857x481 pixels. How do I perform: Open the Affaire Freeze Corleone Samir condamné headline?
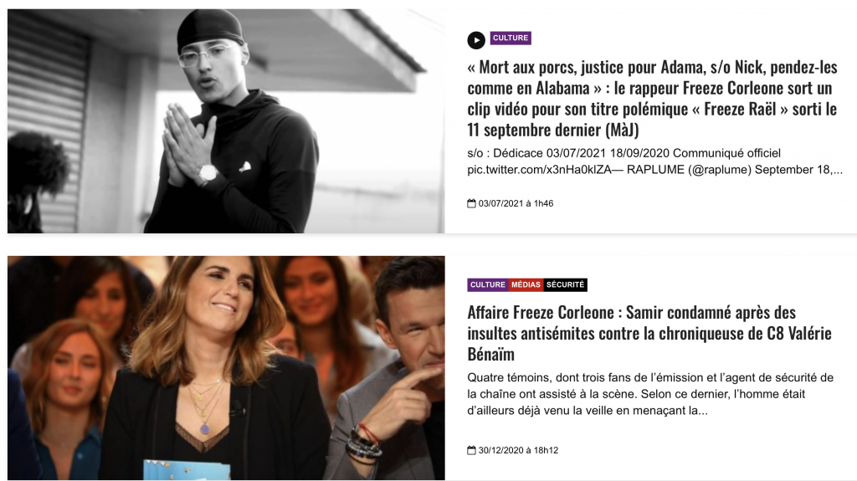coord(649,334)
